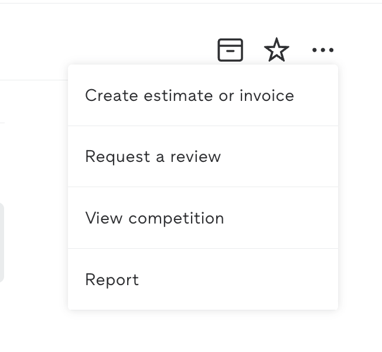Choose Request a review option

203,157
